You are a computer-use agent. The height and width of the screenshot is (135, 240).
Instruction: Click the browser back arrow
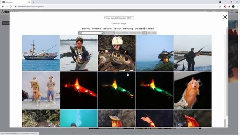click(3, 7)
